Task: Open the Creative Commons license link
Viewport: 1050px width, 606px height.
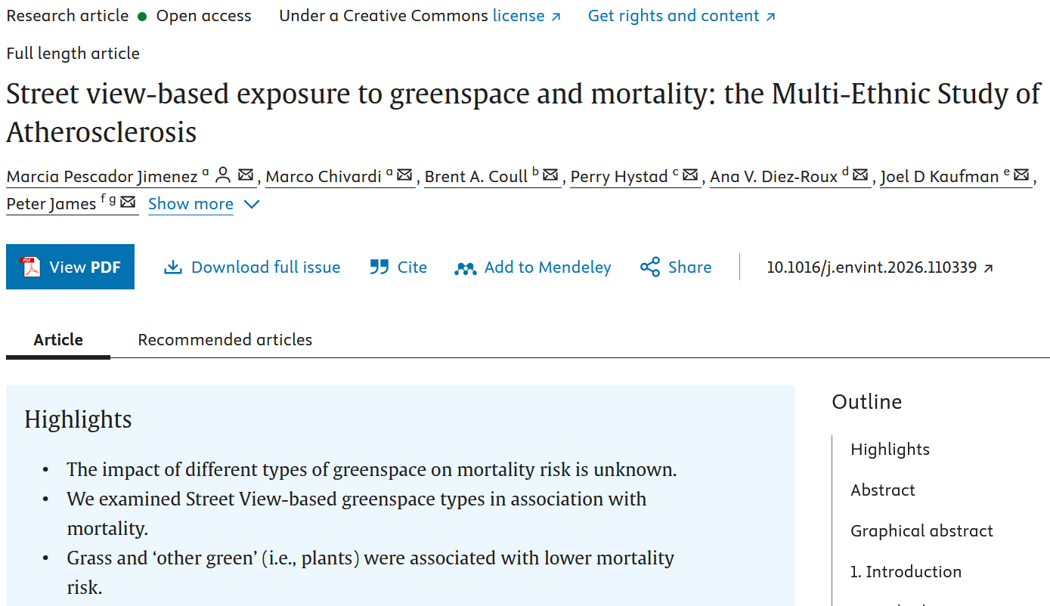Action: (x=527, y=16)
